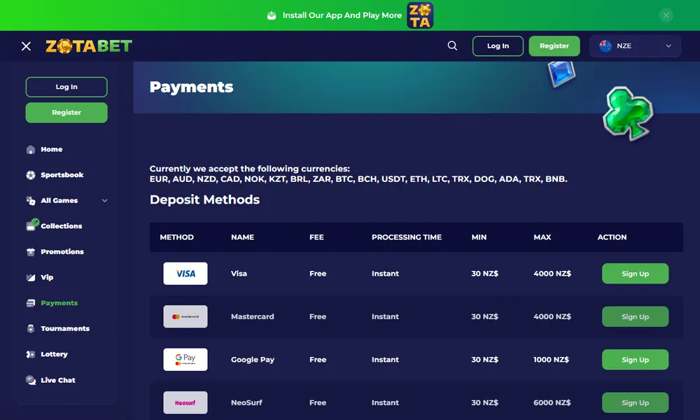Click the FEE column header
Viewport: 700px width, 420px height.
coord(316,237)
